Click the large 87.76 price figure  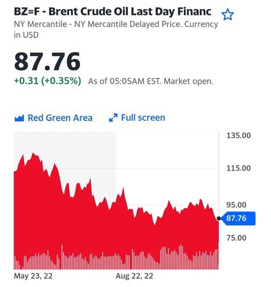point(47,61)
